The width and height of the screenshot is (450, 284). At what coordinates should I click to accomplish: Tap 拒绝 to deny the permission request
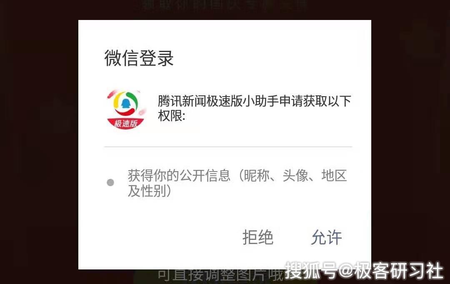(258, 237)
